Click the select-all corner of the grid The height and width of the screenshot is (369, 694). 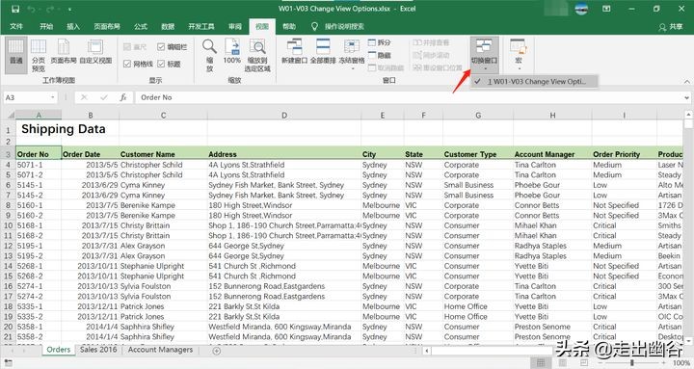click(x=10, y=115)
